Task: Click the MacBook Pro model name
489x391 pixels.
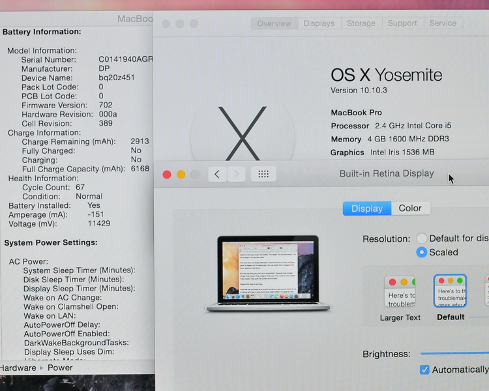Action: pos(357,113)
